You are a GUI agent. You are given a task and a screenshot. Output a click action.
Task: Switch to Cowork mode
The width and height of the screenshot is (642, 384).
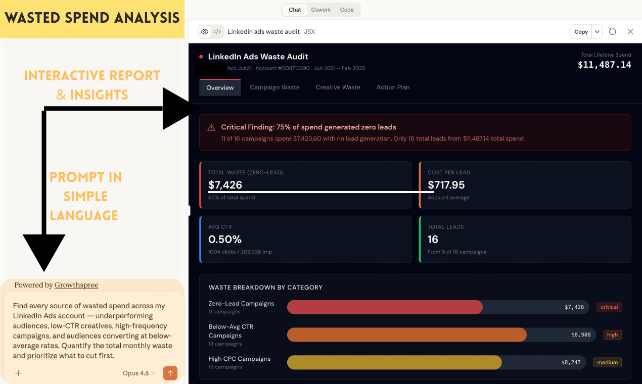point(321,10)
